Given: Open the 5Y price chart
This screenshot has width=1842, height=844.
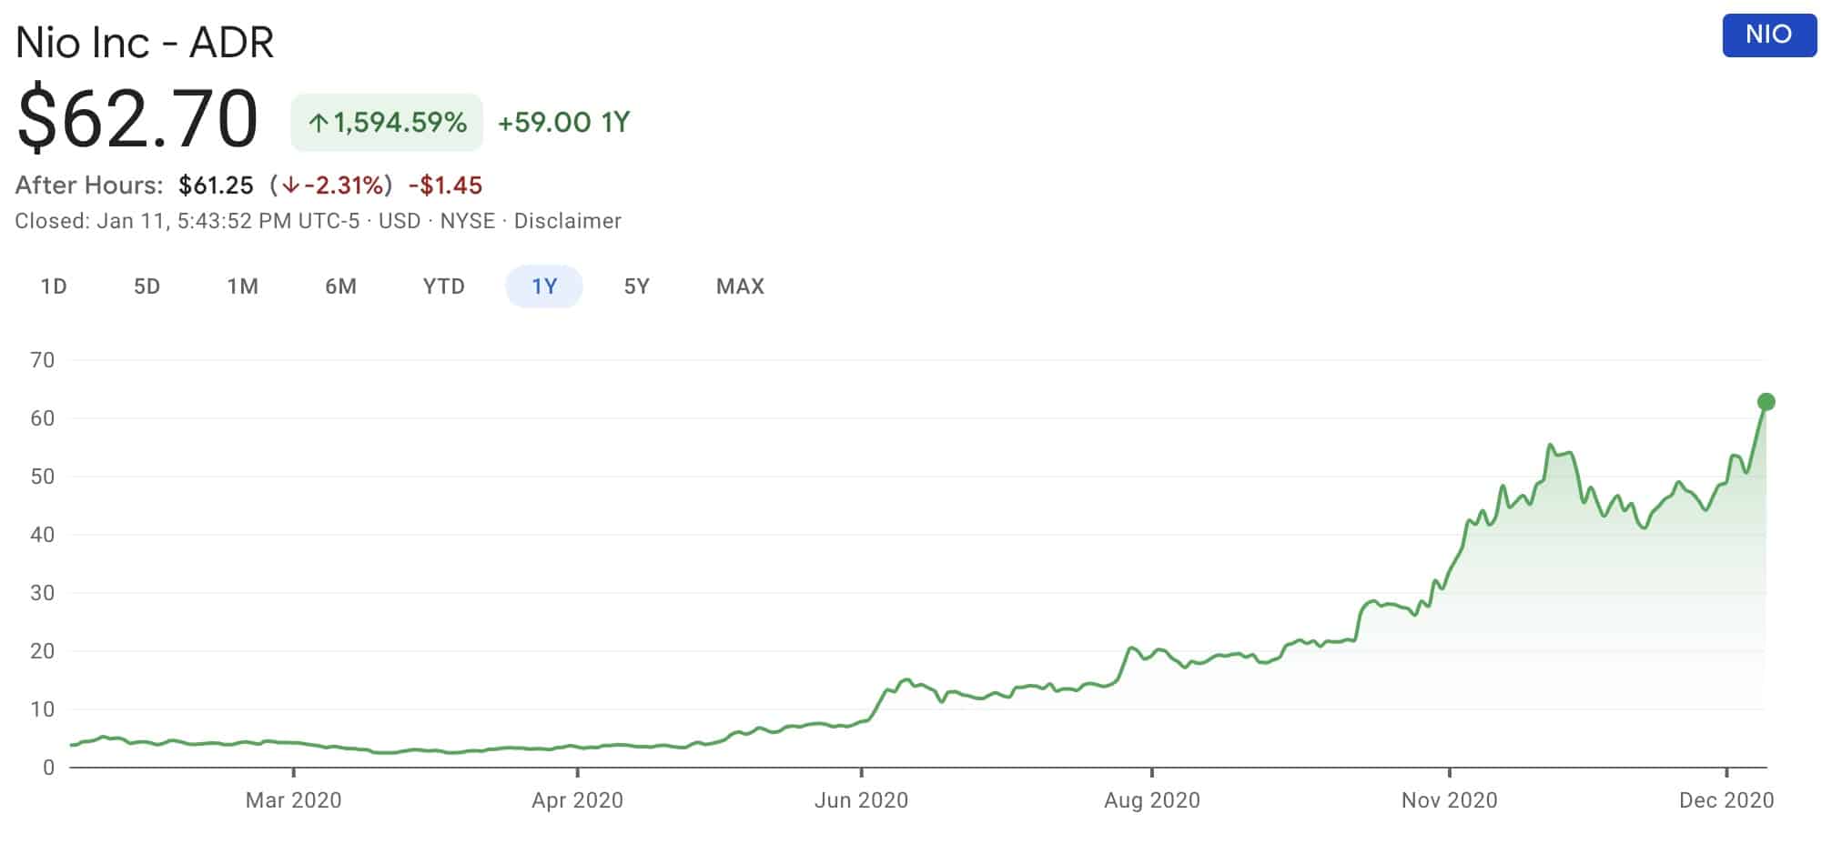Looking at the screenshot, I should [x=636, y=286].
